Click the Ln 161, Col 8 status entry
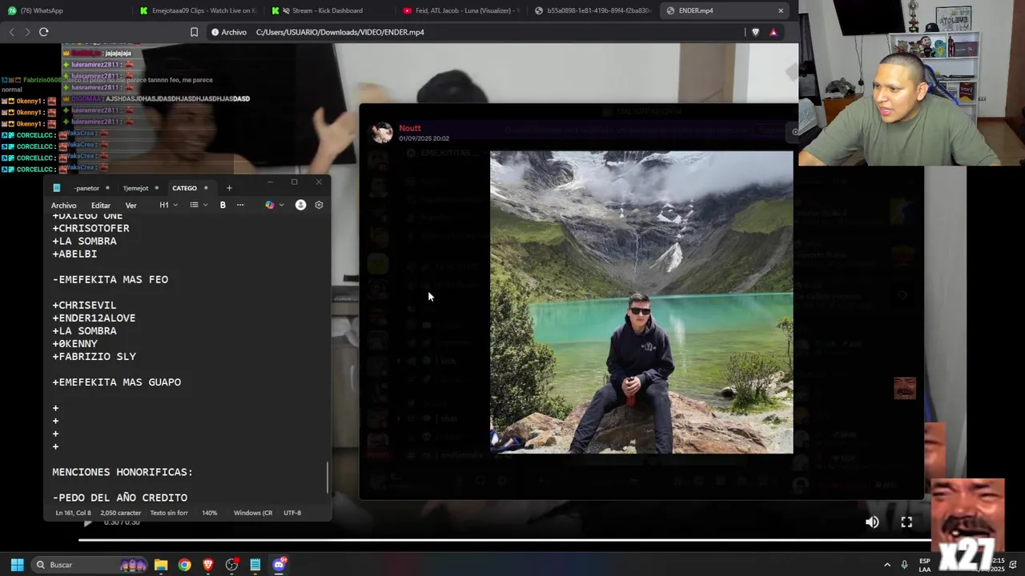This screenshot has height=576, width=1025. click(x=74, y=513)
